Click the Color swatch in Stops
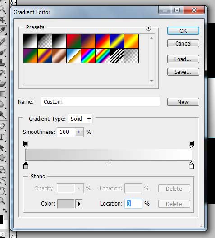Image resolution: width=215 pixels, height=238 pixels. point(66,204)
